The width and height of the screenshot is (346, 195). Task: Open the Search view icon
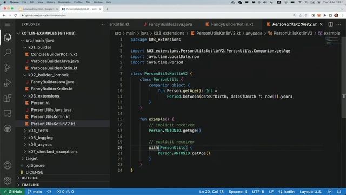7,53
